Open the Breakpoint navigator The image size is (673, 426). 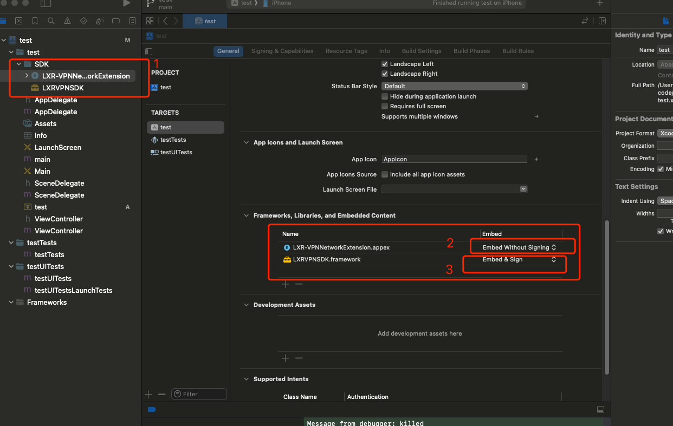click(x=116, y=21)
